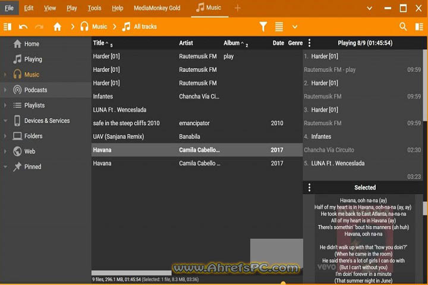Click the lyrics panel vertical scrollbar
The width and height of the screenshot is (428, 285).
425,208
